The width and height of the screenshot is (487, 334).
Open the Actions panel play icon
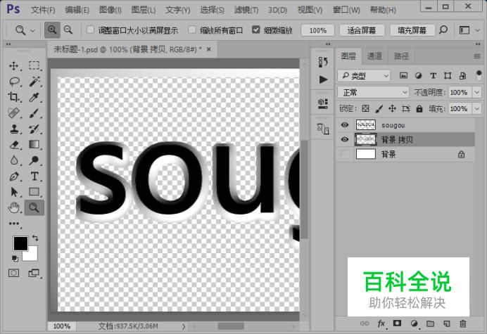point(323,79)
